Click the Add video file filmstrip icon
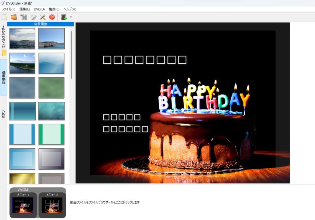 click(64, 17)
